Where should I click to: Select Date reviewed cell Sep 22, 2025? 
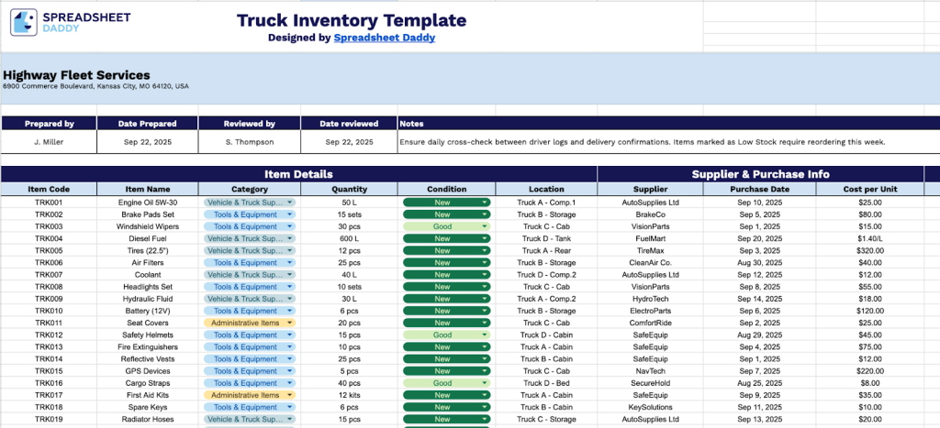[349, 142]
